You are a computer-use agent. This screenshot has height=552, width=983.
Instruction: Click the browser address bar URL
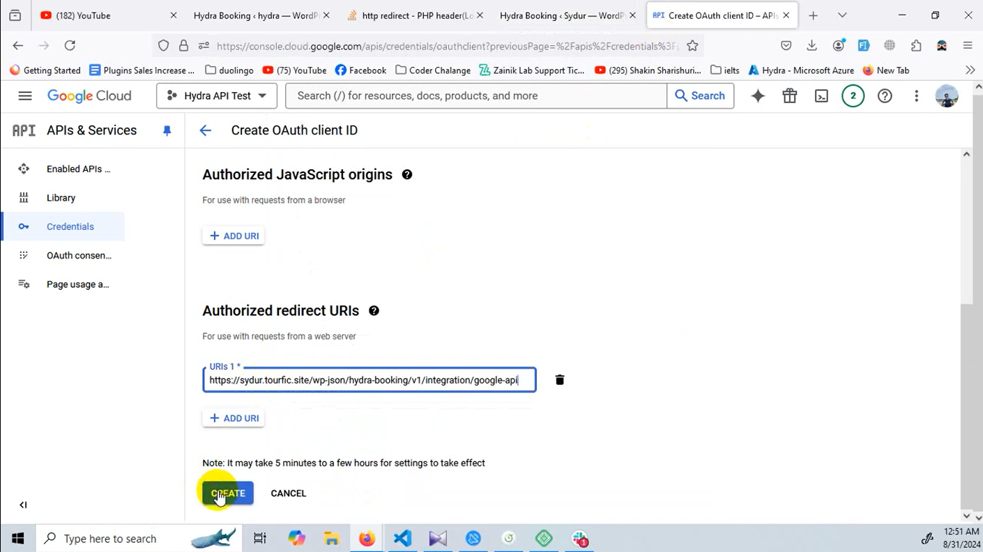point(446,46)
